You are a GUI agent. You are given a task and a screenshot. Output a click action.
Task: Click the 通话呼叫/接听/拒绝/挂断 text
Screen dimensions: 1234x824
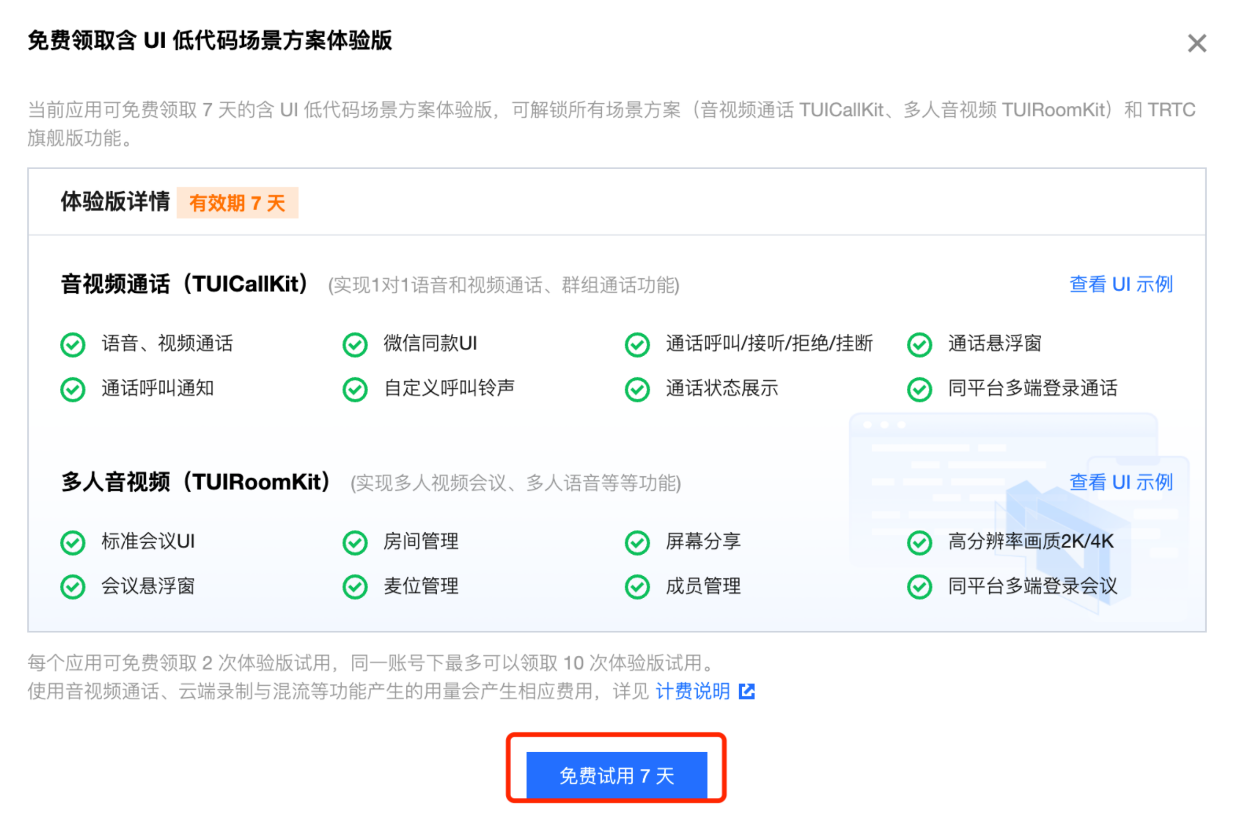pos(769,344)
